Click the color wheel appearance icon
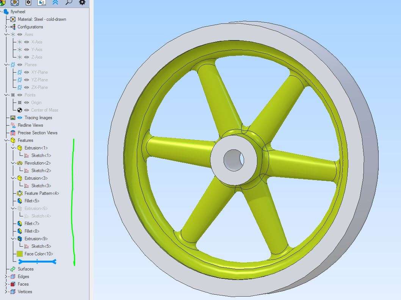This screenshot has width=401, height=300. (x=2, y=2)
